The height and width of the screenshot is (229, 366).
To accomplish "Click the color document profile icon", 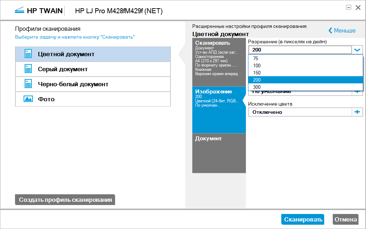I will 28,54.
